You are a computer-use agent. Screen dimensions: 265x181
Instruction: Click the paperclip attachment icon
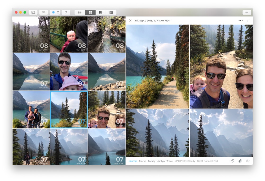pyautogui.click(x=240, y=161)
